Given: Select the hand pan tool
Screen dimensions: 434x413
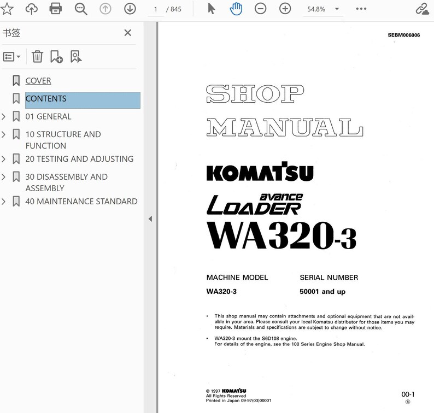Looking at the screenshot, I should tap(236, 9).
